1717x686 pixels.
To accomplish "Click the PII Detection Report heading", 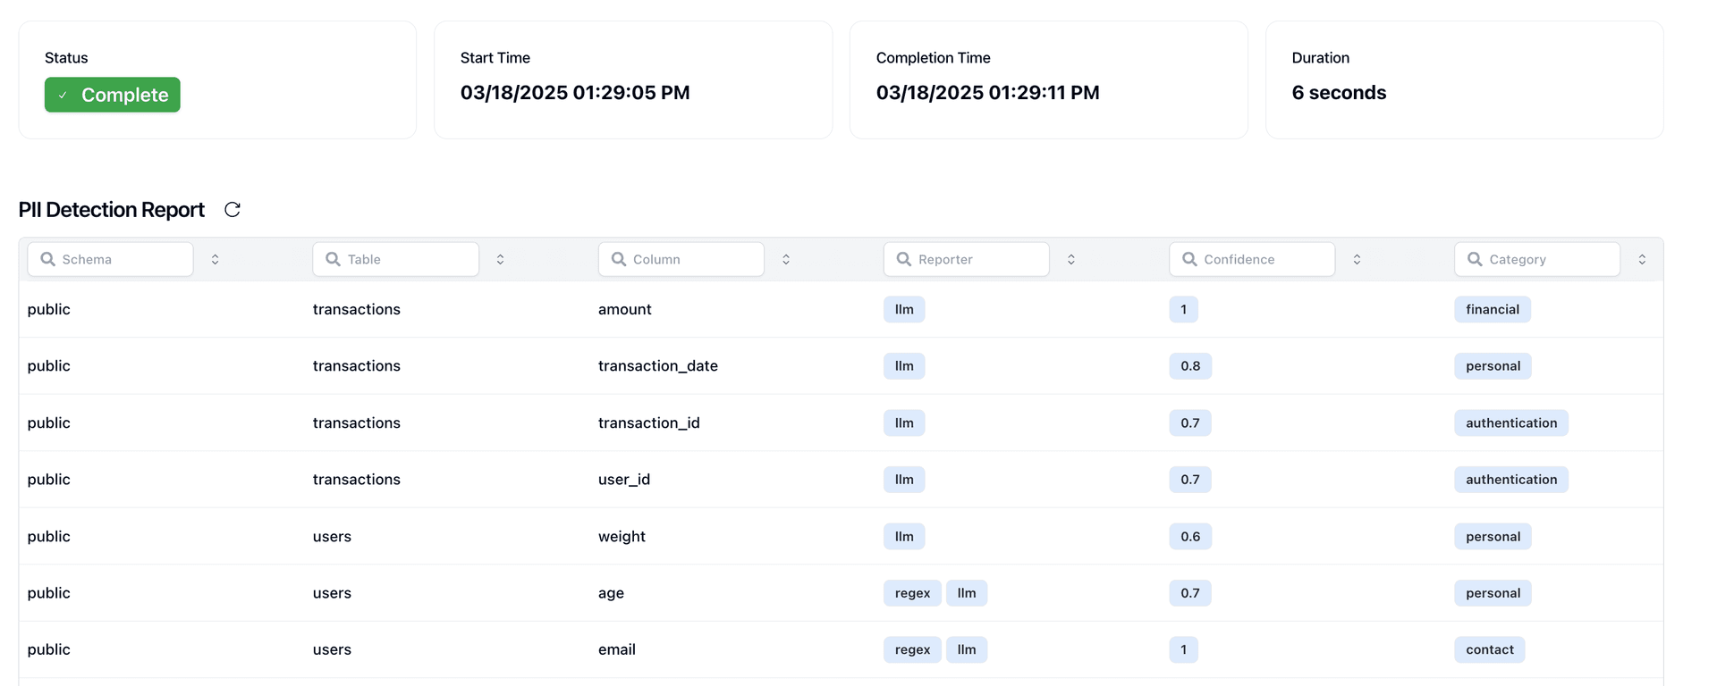I will click(x=112, y=210).
